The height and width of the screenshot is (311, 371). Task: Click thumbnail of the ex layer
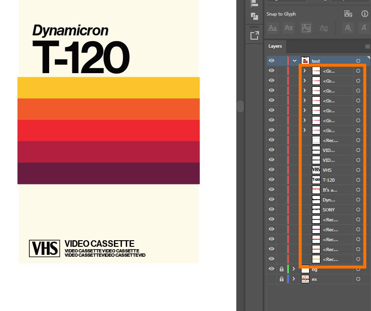pyautogui.click(x=305, y=279)
